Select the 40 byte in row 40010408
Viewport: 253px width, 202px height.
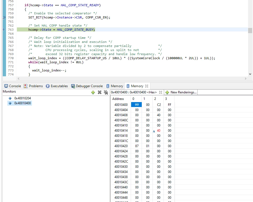coord(159,115)
